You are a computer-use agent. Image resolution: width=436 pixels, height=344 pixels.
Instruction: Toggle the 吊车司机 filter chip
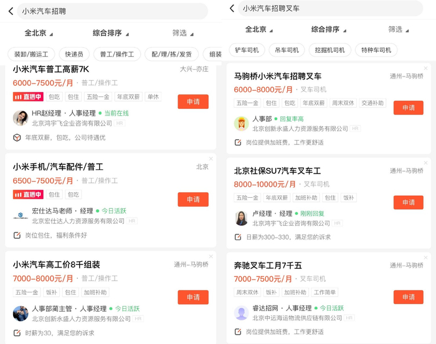pyautogui.click(x=287, y=50)
